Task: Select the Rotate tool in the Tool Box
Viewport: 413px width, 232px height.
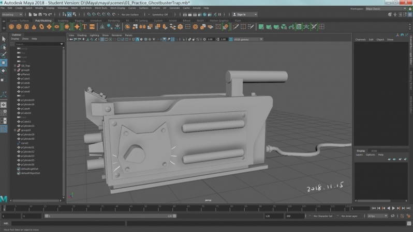Action: (x=4, y=71)
